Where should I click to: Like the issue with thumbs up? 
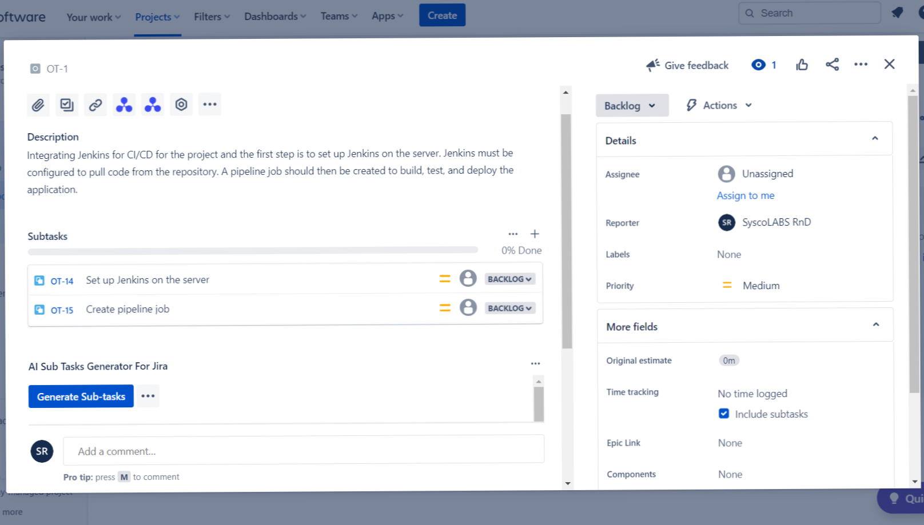coord(802,65)
